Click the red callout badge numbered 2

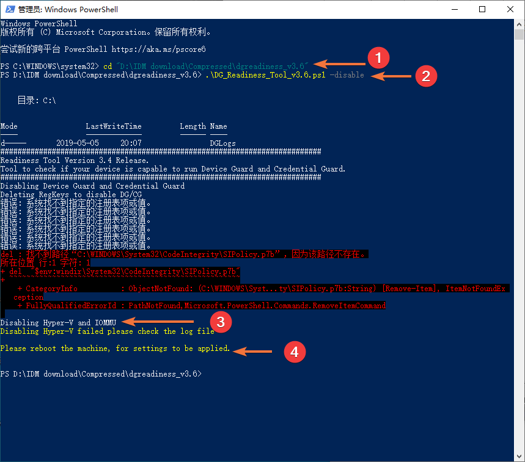pyautogui.click(x=426, y=76)
